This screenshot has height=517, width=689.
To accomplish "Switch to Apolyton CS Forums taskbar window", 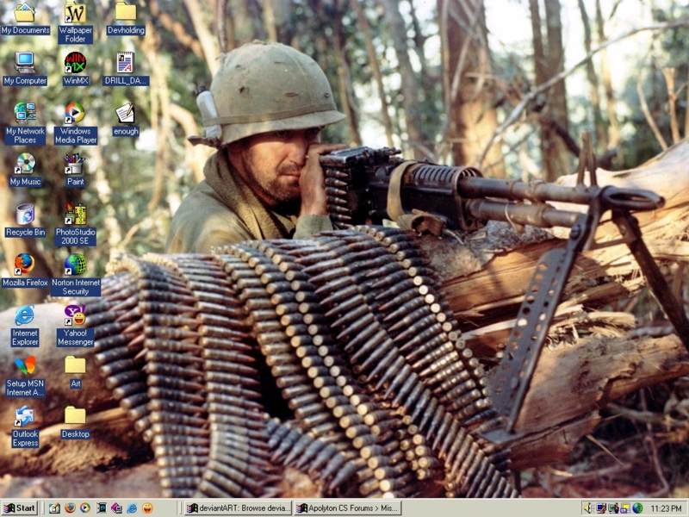I will [347, 508].
